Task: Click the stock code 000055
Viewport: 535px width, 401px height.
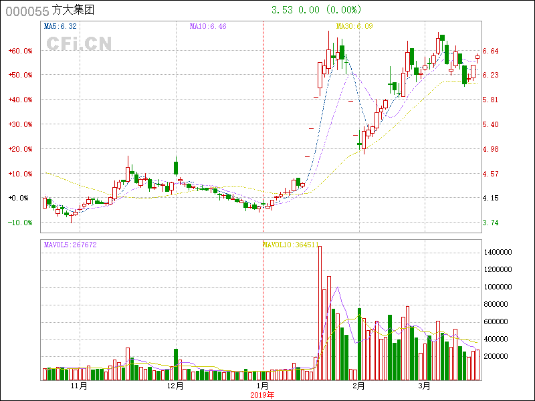Action: pos(27,11)
